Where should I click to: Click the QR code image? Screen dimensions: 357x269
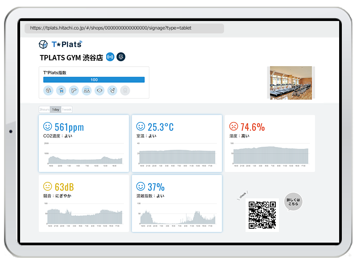[x=262, y=215]
